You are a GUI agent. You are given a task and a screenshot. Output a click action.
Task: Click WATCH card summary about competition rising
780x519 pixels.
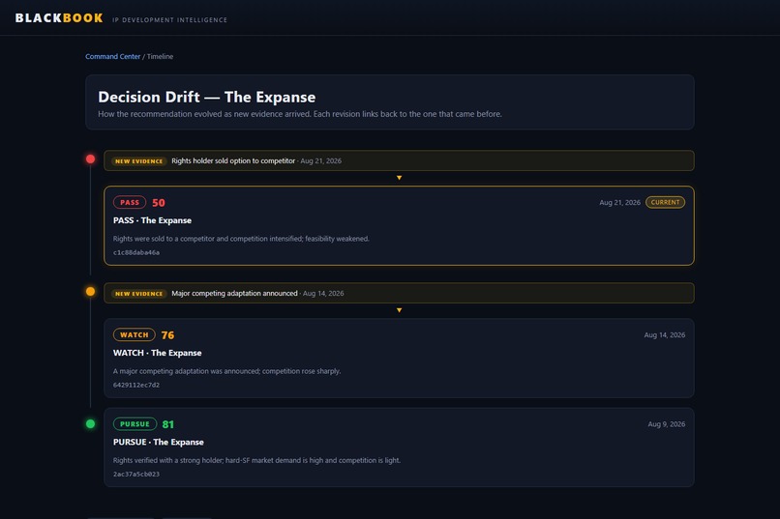coord(226,371)
